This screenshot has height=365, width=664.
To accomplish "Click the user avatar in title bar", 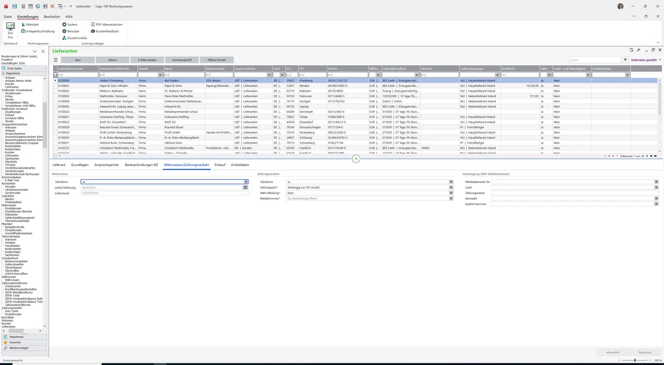I will 620,6.
